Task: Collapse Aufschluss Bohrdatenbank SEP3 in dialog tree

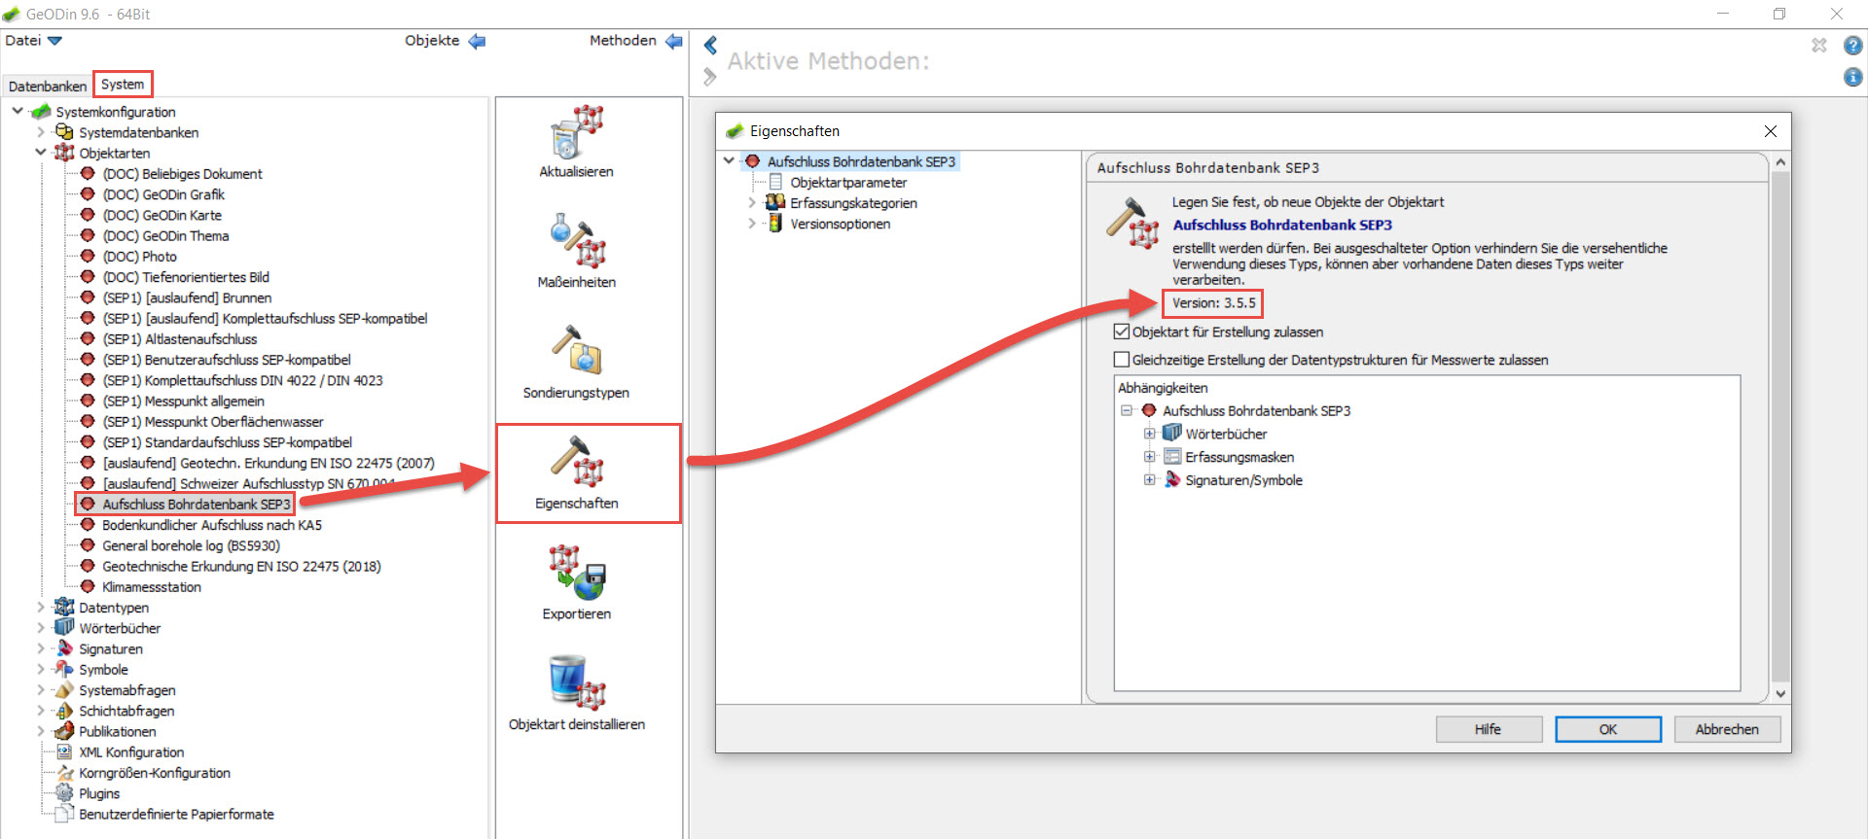Action: coord(729,161)
